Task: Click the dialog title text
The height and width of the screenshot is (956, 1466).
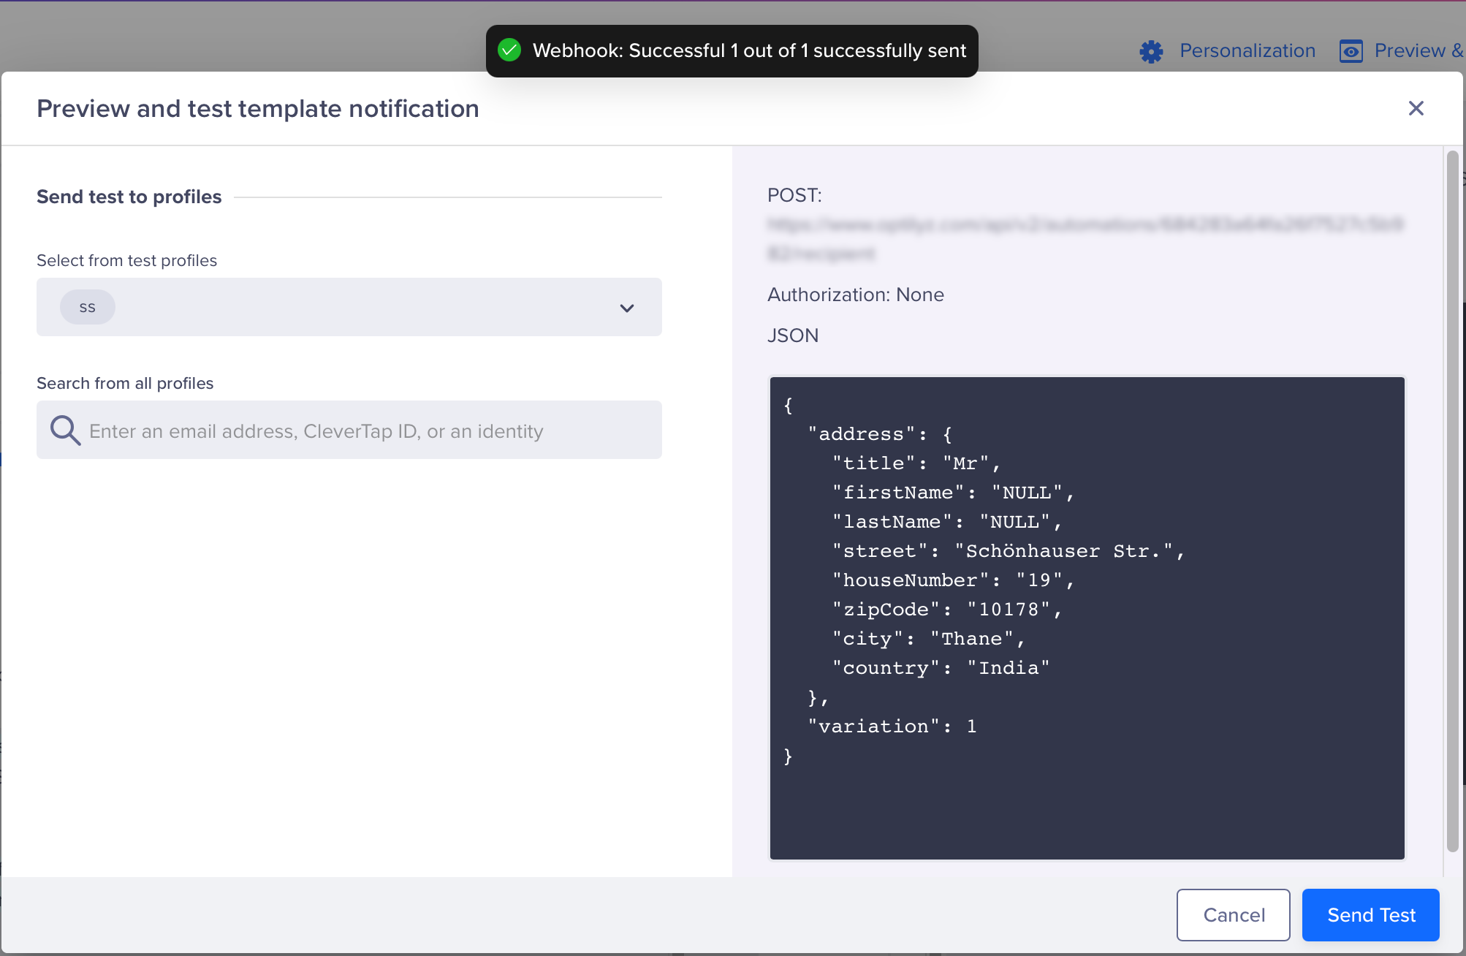Action: [258, 108]
